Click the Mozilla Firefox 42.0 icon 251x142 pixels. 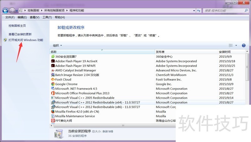coord(53,112)
